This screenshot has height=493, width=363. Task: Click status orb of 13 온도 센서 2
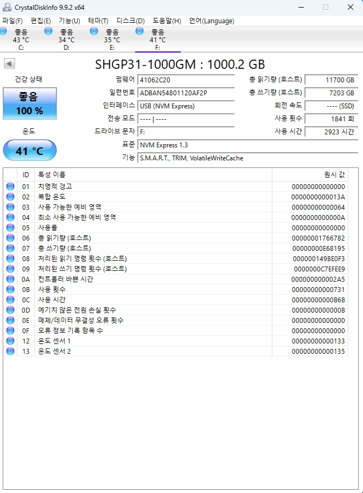(10, 351)
